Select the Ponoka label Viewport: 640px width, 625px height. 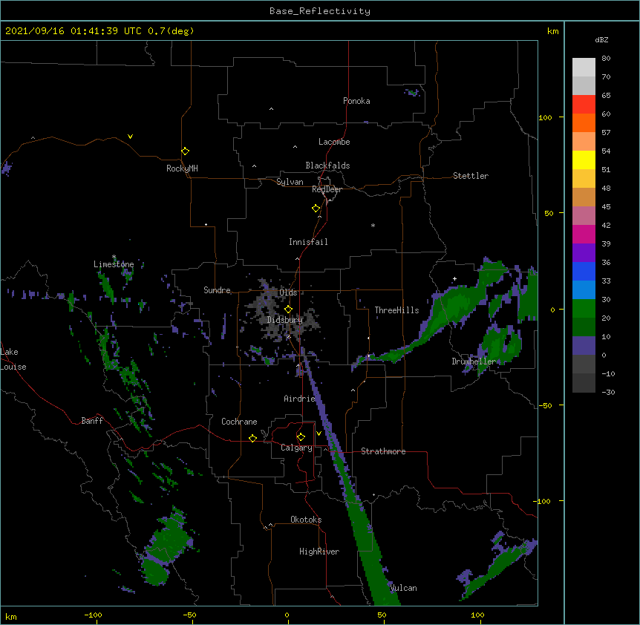(356, 101)
